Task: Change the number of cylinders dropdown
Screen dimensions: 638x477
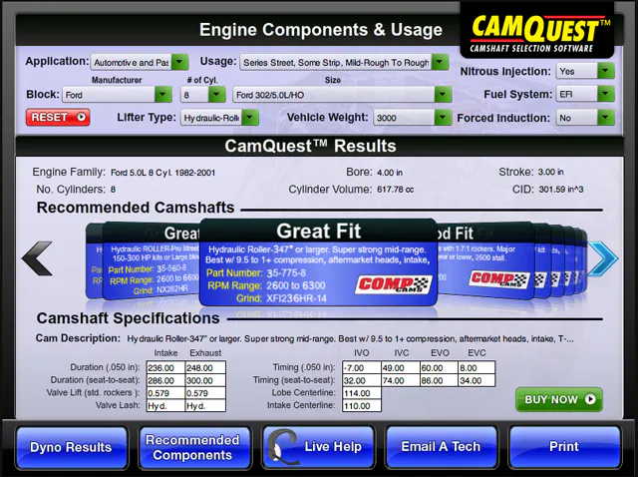Action: 203,95
